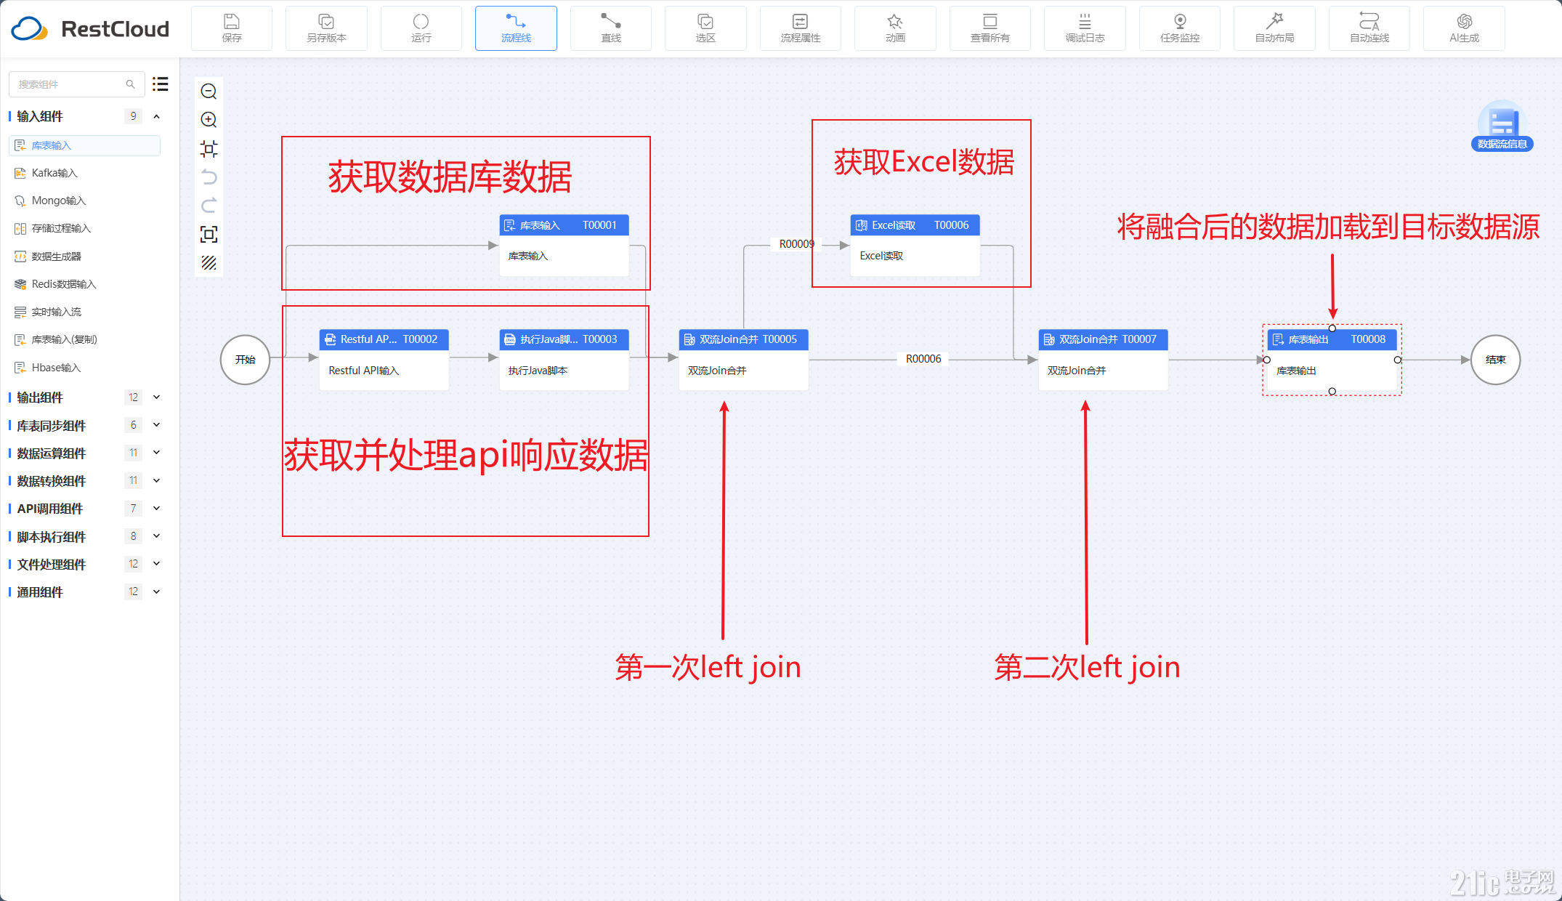Expand the 数据转换组件 category

156,480
